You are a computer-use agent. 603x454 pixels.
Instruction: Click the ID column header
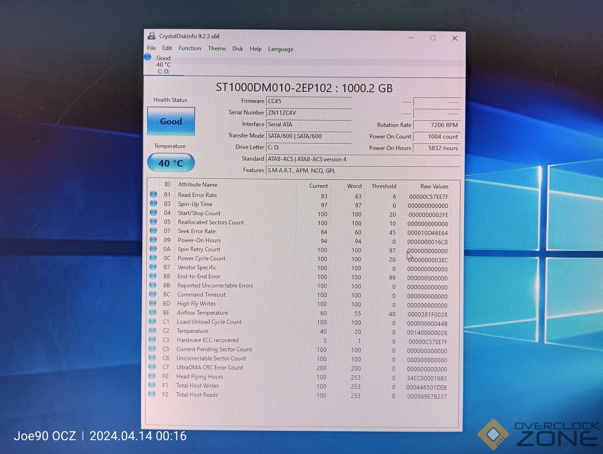167,184
